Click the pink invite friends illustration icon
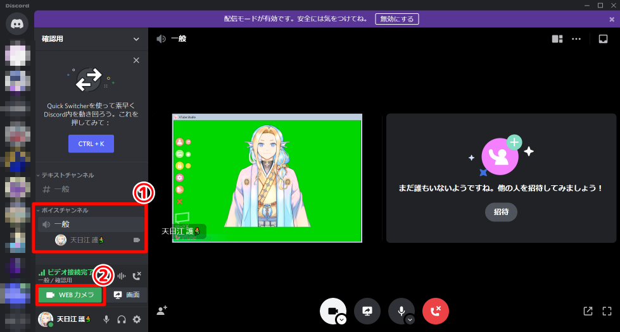The image size is (620, 332). coord(501,156)
